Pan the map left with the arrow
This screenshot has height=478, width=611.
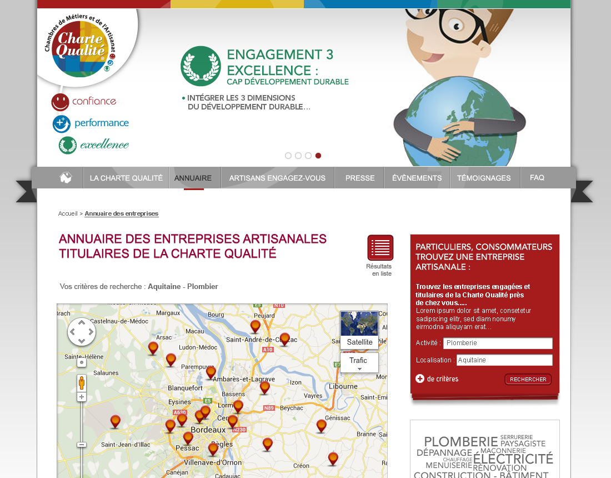click(x=72, y=332)
